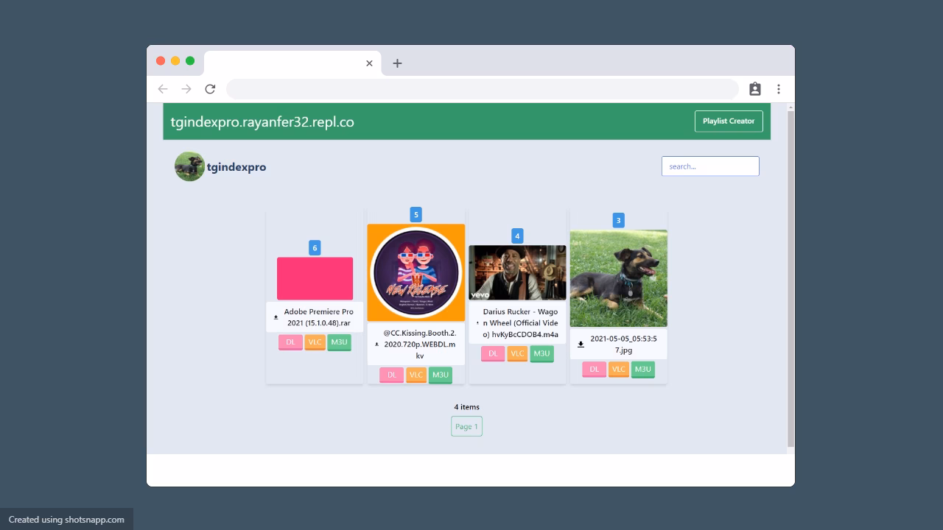The width and height of the screenshot is (943, 530).
Task: Click the browser back arrow
Action: [x=163, y=89]
